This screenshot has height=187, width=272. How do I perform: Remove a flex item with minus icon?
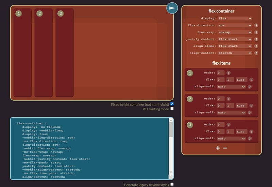click(225, 148)
